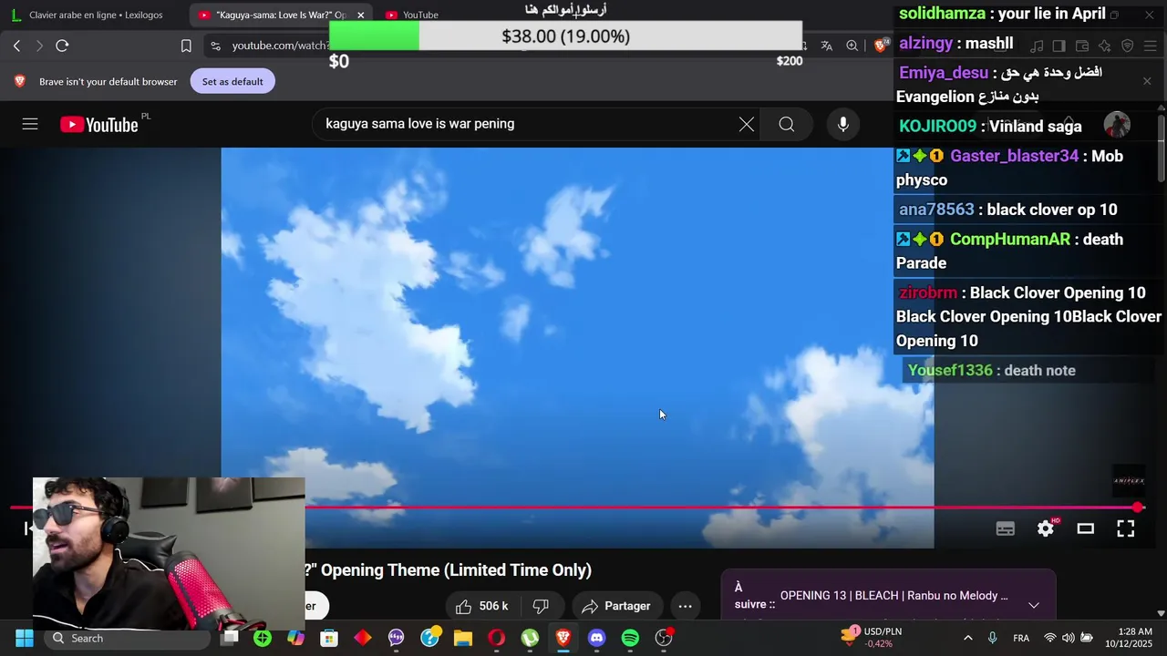
Task: Expand the À suivre up-next panel
Action: 1034,605
